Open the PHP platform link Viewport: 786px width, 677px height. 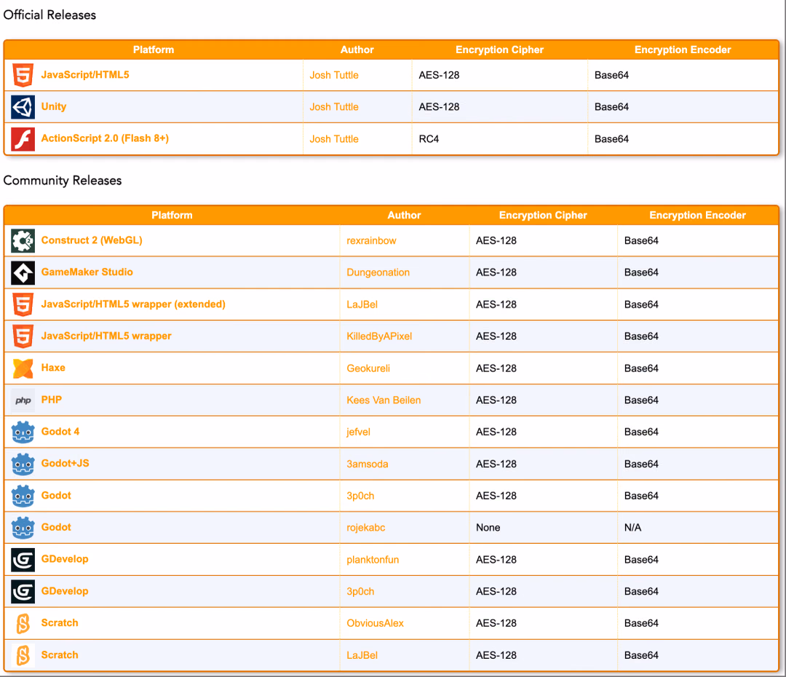pos(52,400)
